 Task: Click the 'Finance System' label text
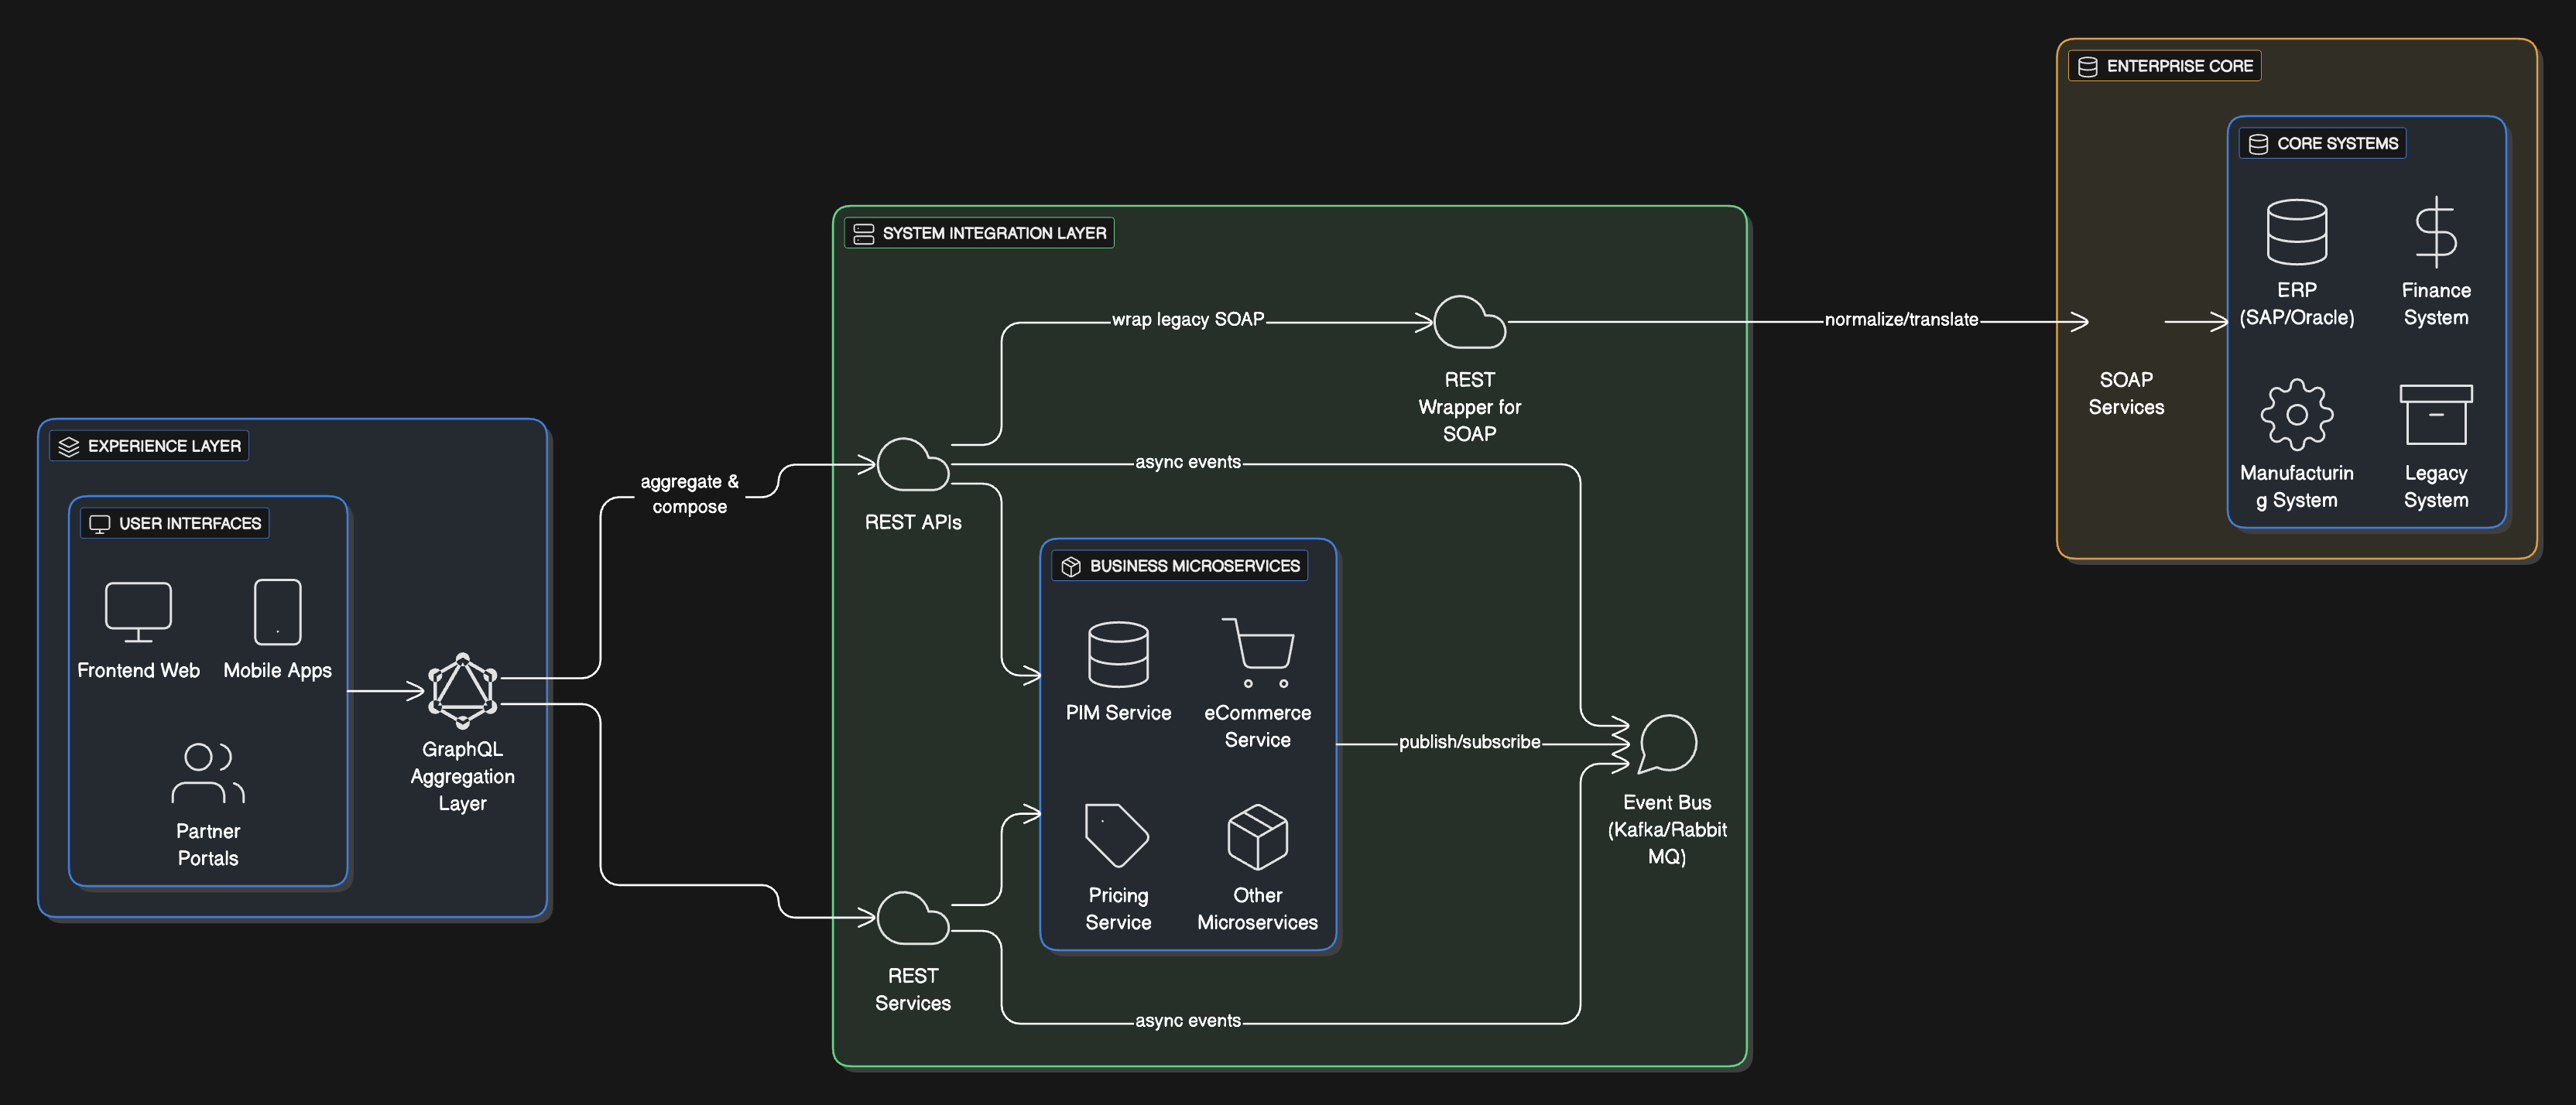[x=2436, y=304]
